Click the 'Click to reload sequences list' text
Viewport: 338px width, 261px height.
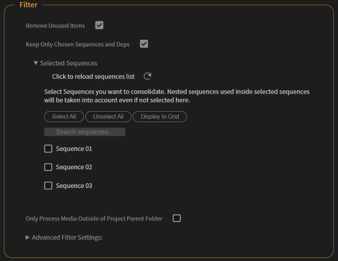93,76
